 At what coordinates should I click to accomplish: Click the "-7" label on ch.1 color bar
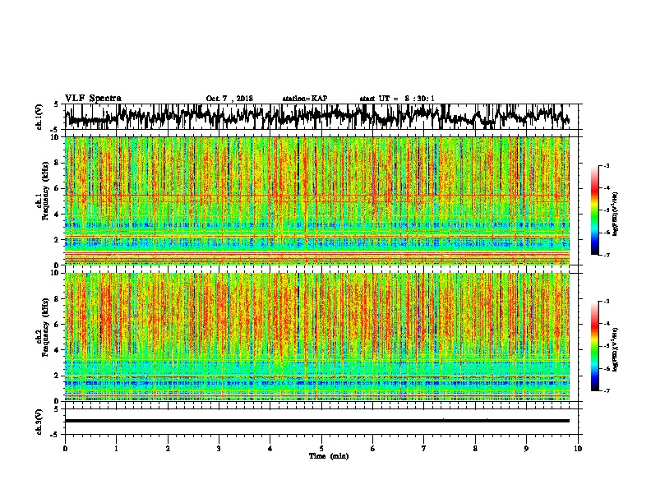click(606, 255)
